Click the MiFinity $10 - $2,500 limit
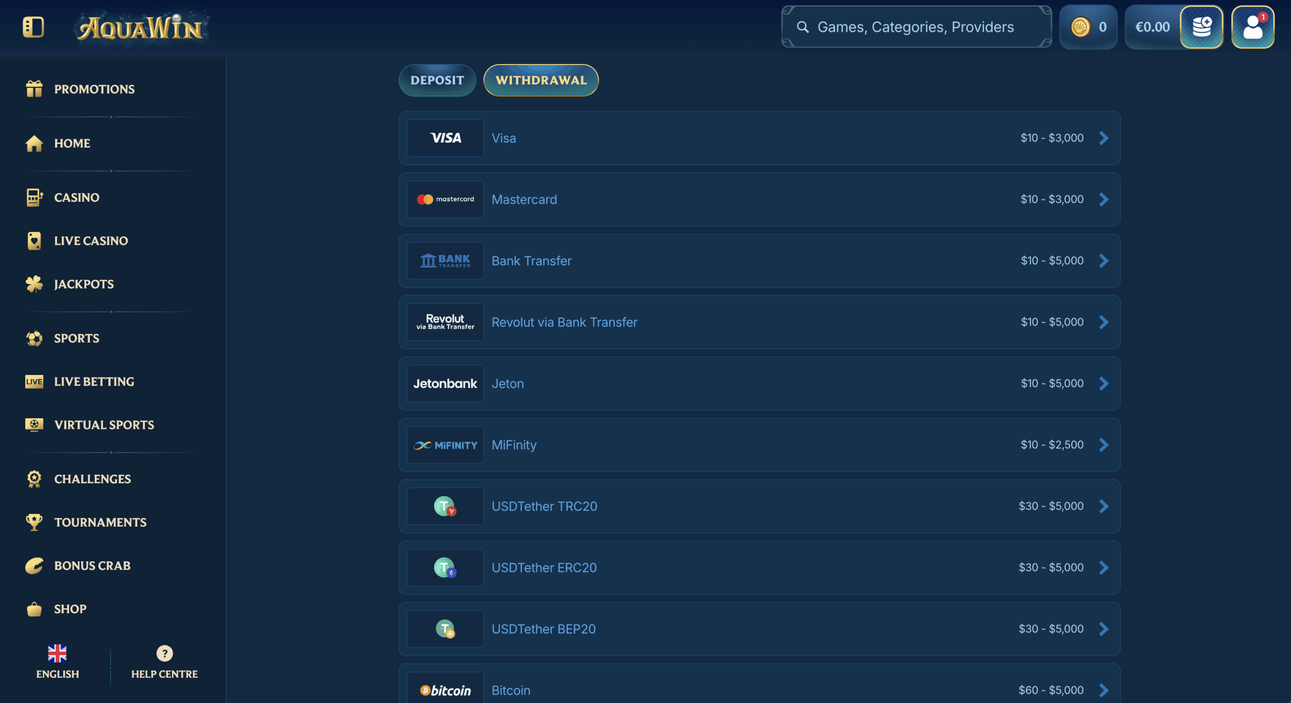1291x703 pixels. point(1052,444)
